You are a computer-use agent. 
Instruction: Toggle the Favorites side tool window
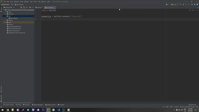(1, 98)
